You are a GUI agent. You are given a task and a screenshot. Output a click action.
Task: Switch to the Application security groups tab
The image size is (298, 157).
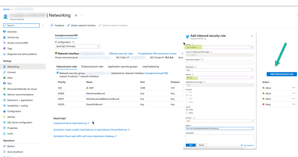[123, 67]
